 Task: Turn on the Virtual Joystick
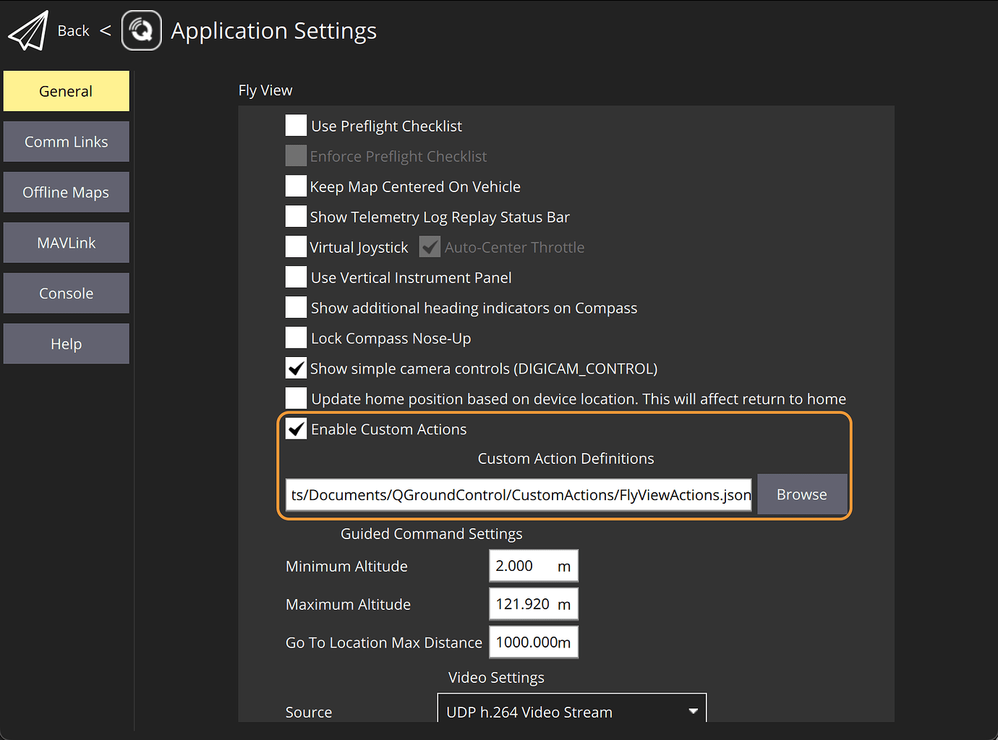pyautogui.click(x=295, y=246)
